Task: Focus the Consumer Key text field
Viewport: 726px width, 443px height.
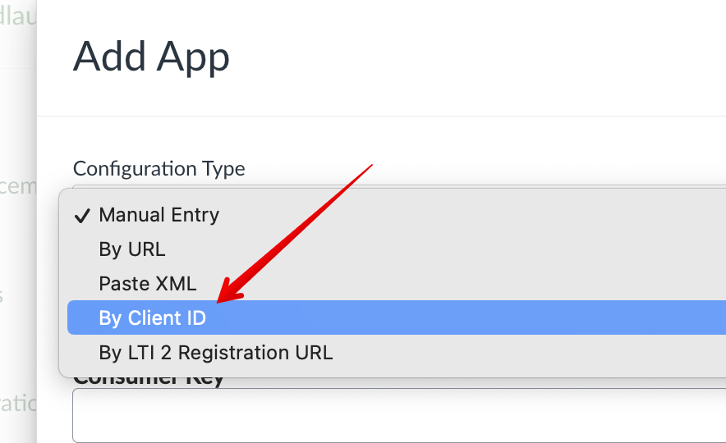Action: click(394, 415)
